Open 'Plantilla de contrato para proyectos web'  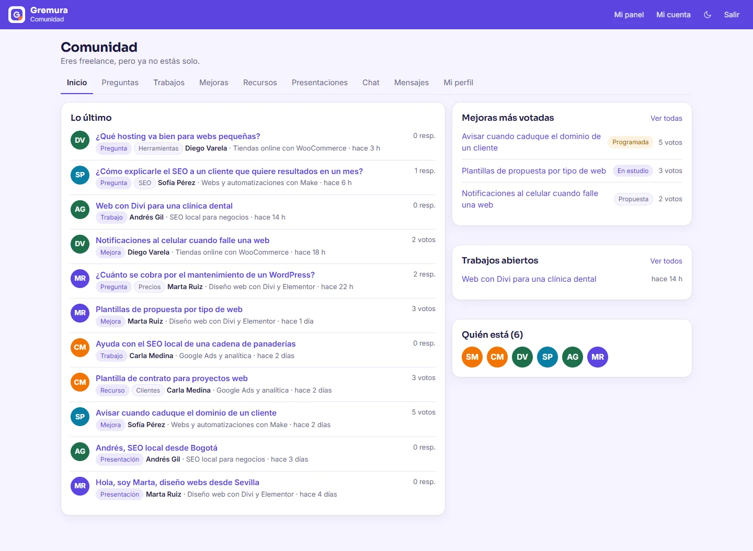click(172, 378)
